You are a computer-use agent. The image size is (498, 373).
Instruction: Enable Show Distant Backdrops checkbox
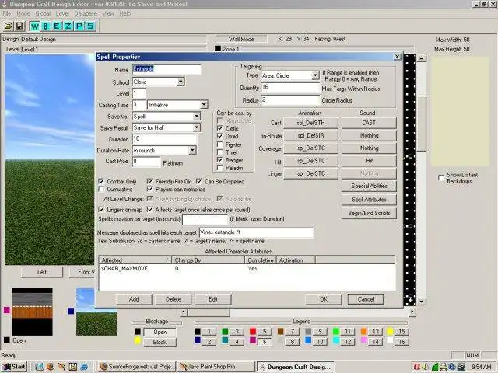(441, 178)
